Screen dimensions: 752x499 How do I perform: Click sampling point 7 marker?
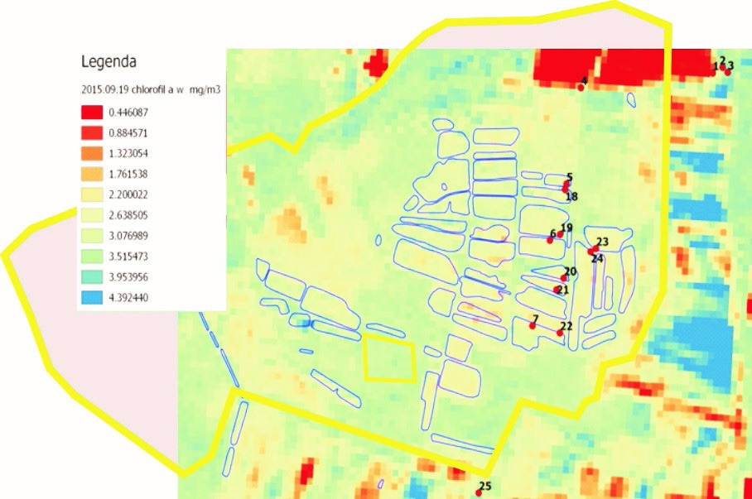[x=533, y=326]
